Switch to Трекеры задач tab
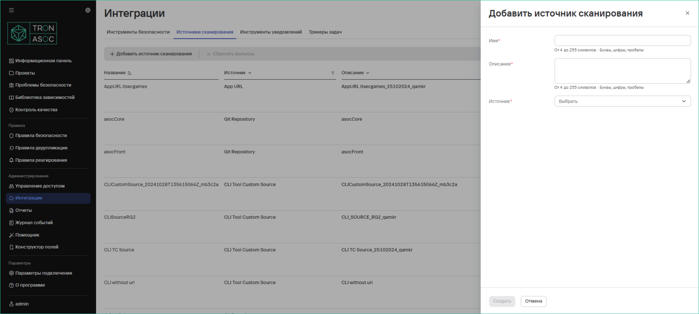The width and height of the screenshot is (699, 314). [x=325, y=32]
